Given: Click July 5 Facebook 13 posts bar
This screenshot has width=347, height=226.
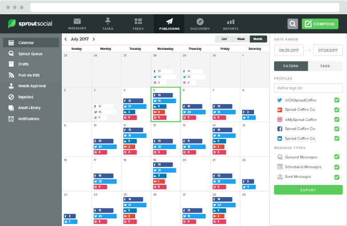Looking at the screenshot, I should point(163,95).
